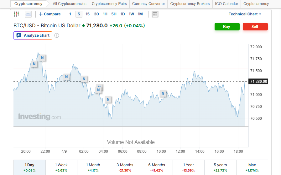Click the 71,280.00 current price label on axis
Viewport: 281px width, 175px height.
tap(259, 82)
